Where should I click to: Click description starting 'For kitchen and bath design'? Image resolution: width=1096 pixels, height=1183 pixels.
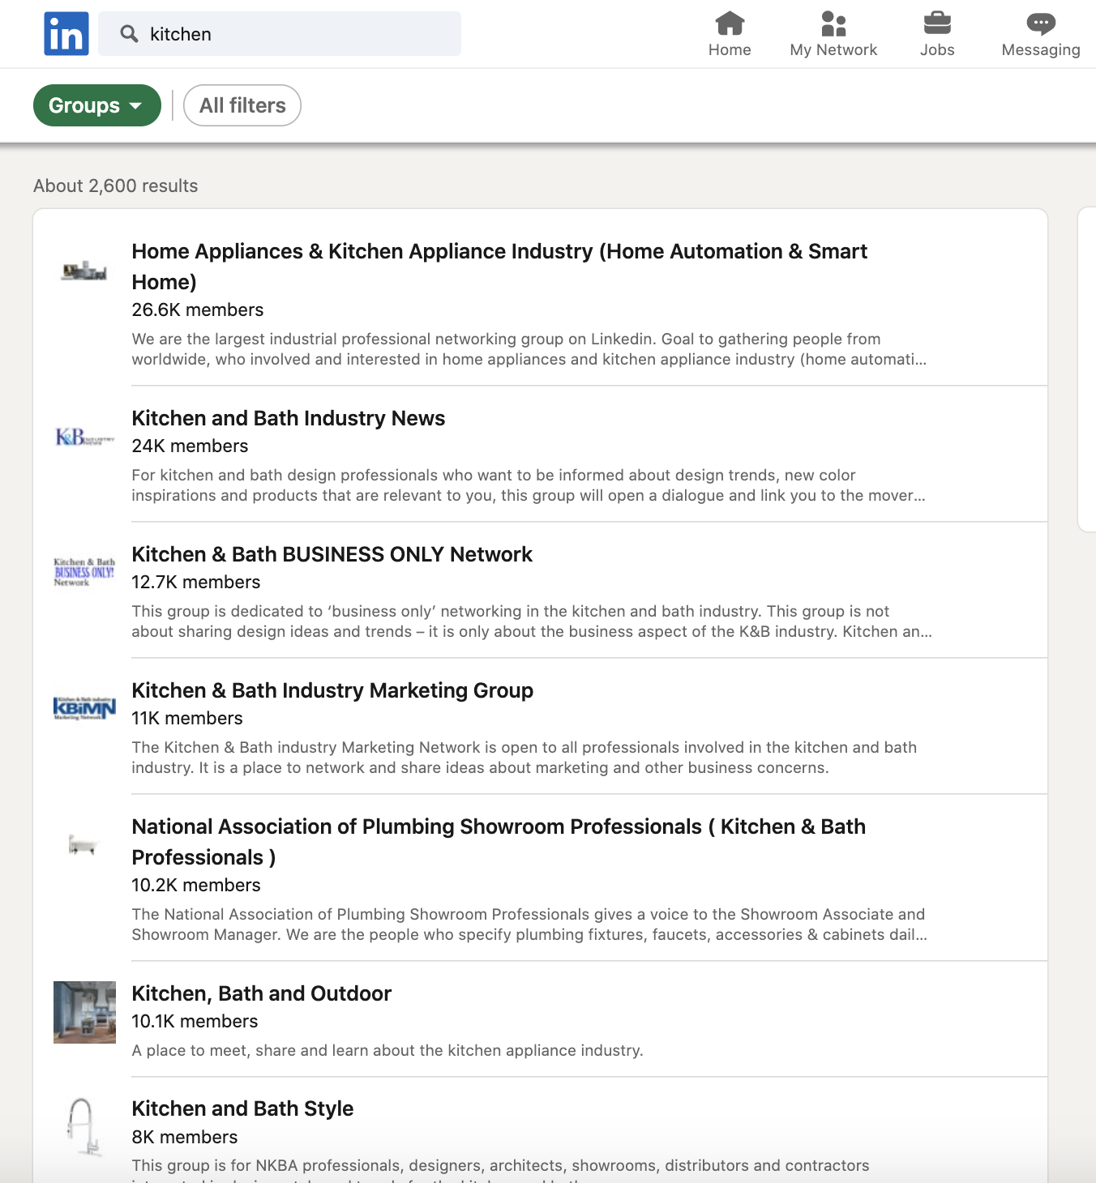pos(529,485)
